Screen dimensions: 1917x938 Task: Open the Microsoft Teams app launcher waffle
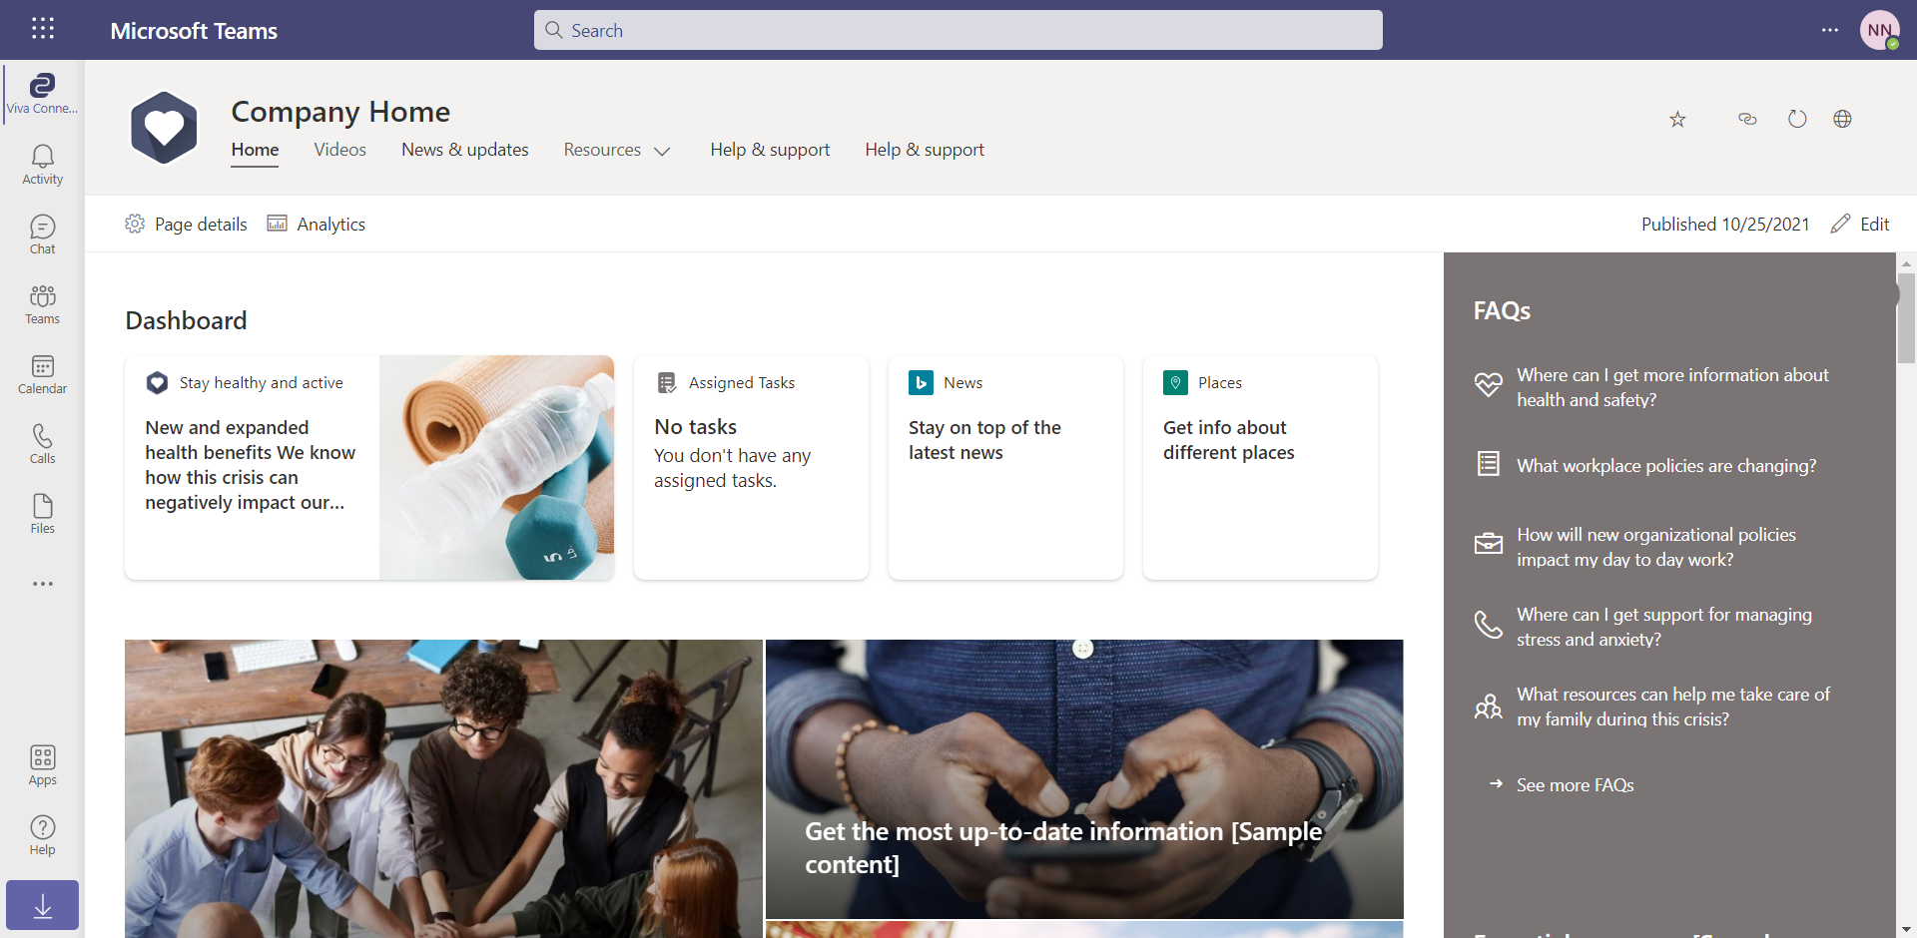pos(43,29)
